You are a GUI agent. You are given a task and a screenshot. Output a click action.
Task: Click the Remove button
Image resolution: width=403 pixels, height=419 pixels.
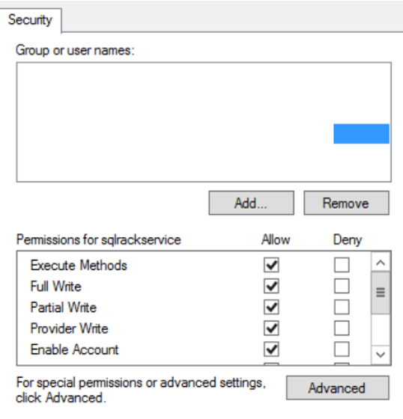[346, 203]
